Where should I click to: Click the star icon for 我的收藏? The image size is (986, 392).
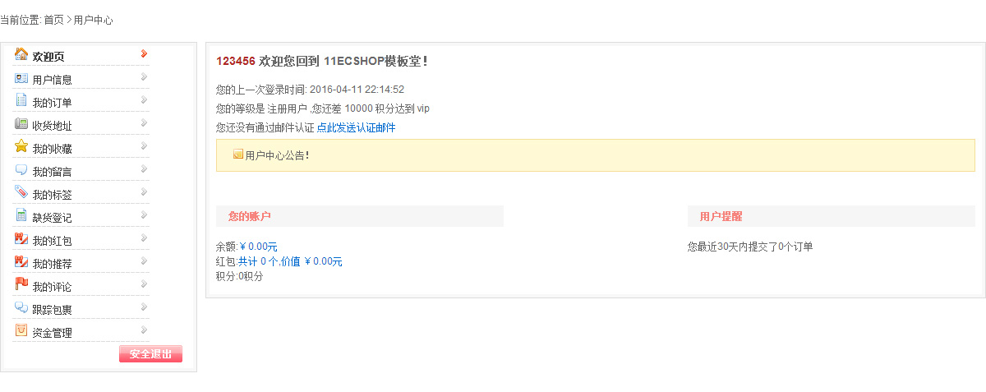[x=21, y=146]
